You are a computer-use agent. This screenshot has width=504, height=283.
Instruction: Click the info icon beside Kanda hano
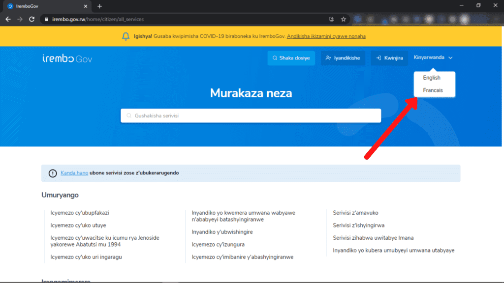coord(53,173)
